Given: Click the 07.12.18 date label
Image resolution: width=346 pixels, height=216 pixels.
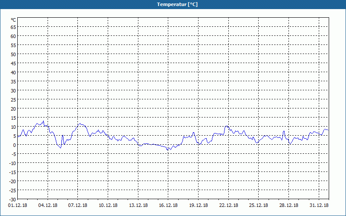Looking at the screenshot, I should pos(78,205).
